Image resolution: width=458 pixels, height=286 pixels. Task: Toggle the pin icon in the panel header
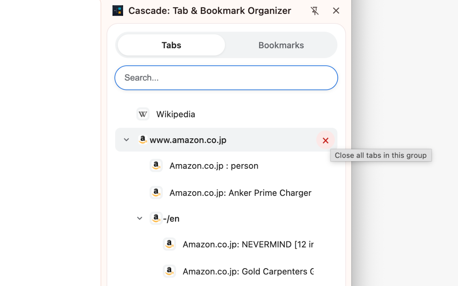coord(315,11)
